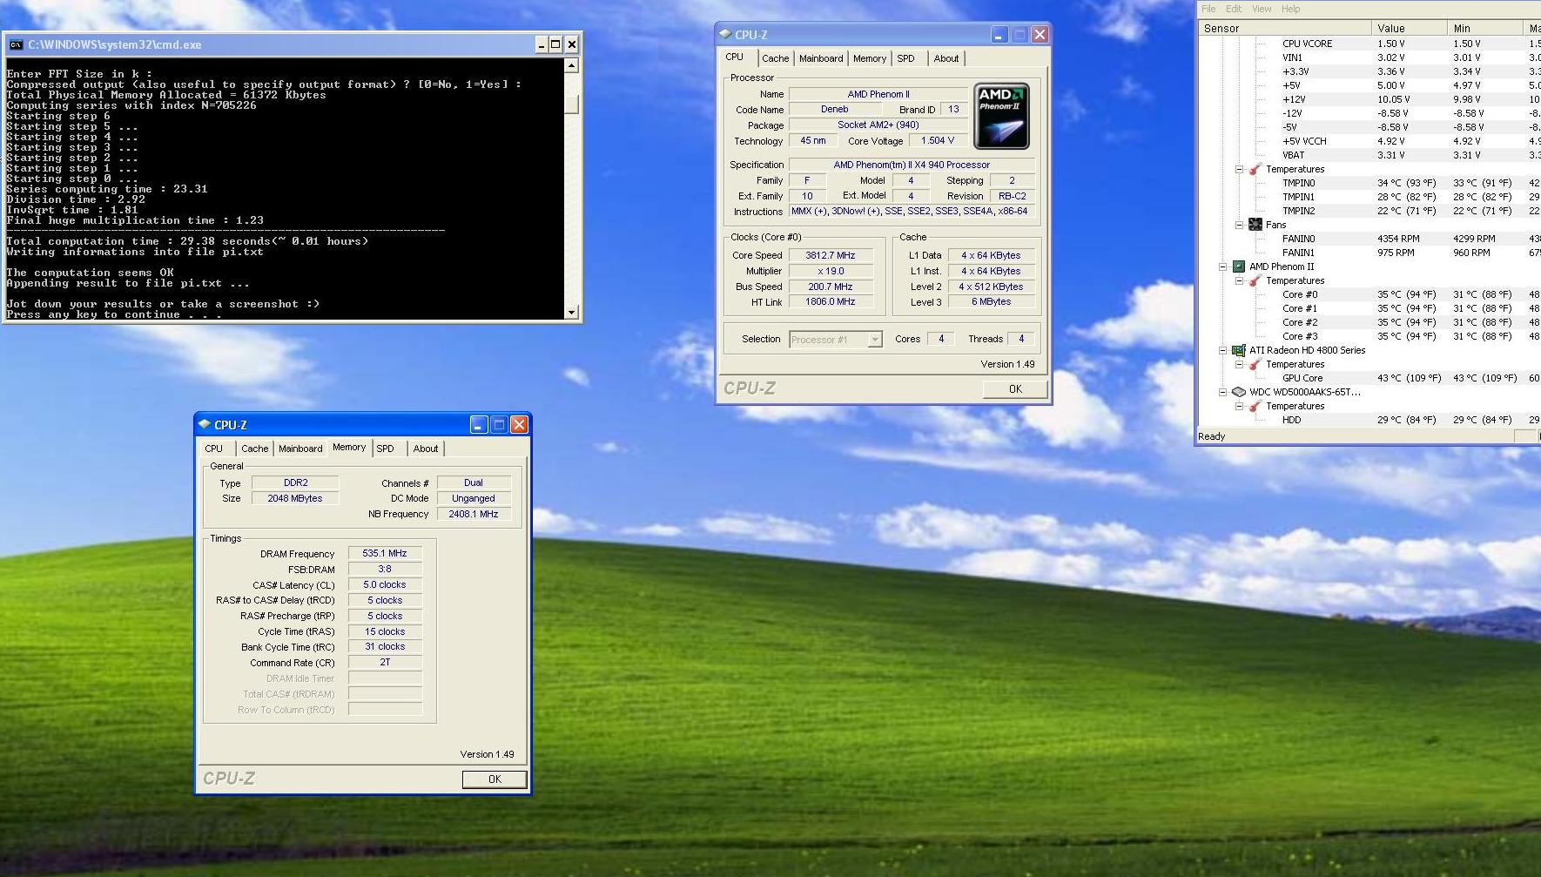Image resolution: width=1541 pixels, height=877 pixels.
Task: Click the Multiplier x 19.0 value
Action: [831, 271]
